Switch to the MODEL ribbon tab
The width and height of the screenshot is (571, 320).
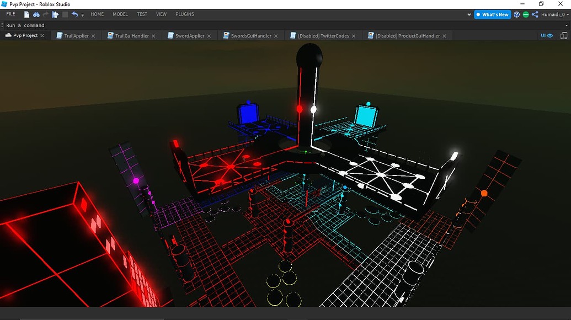(120, 14)
